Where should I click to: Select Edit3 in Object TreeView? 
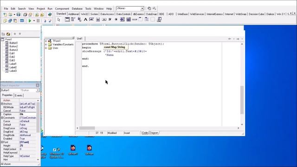click(12, 60)
